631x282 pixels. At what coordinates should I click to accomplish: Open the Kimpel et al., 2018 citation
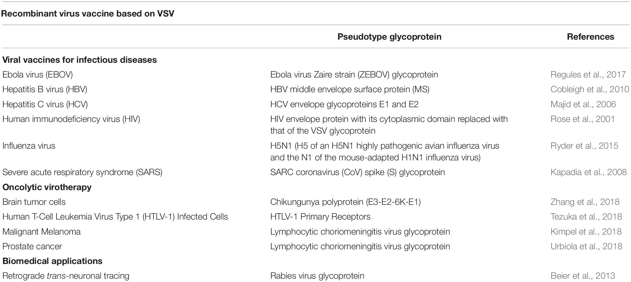tap(586, 232)
